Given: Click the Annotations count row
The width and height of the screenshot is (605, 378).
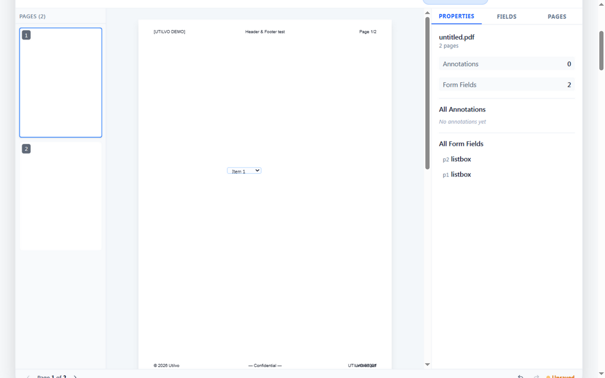Looking at the screenshot, I should [507, 64].
